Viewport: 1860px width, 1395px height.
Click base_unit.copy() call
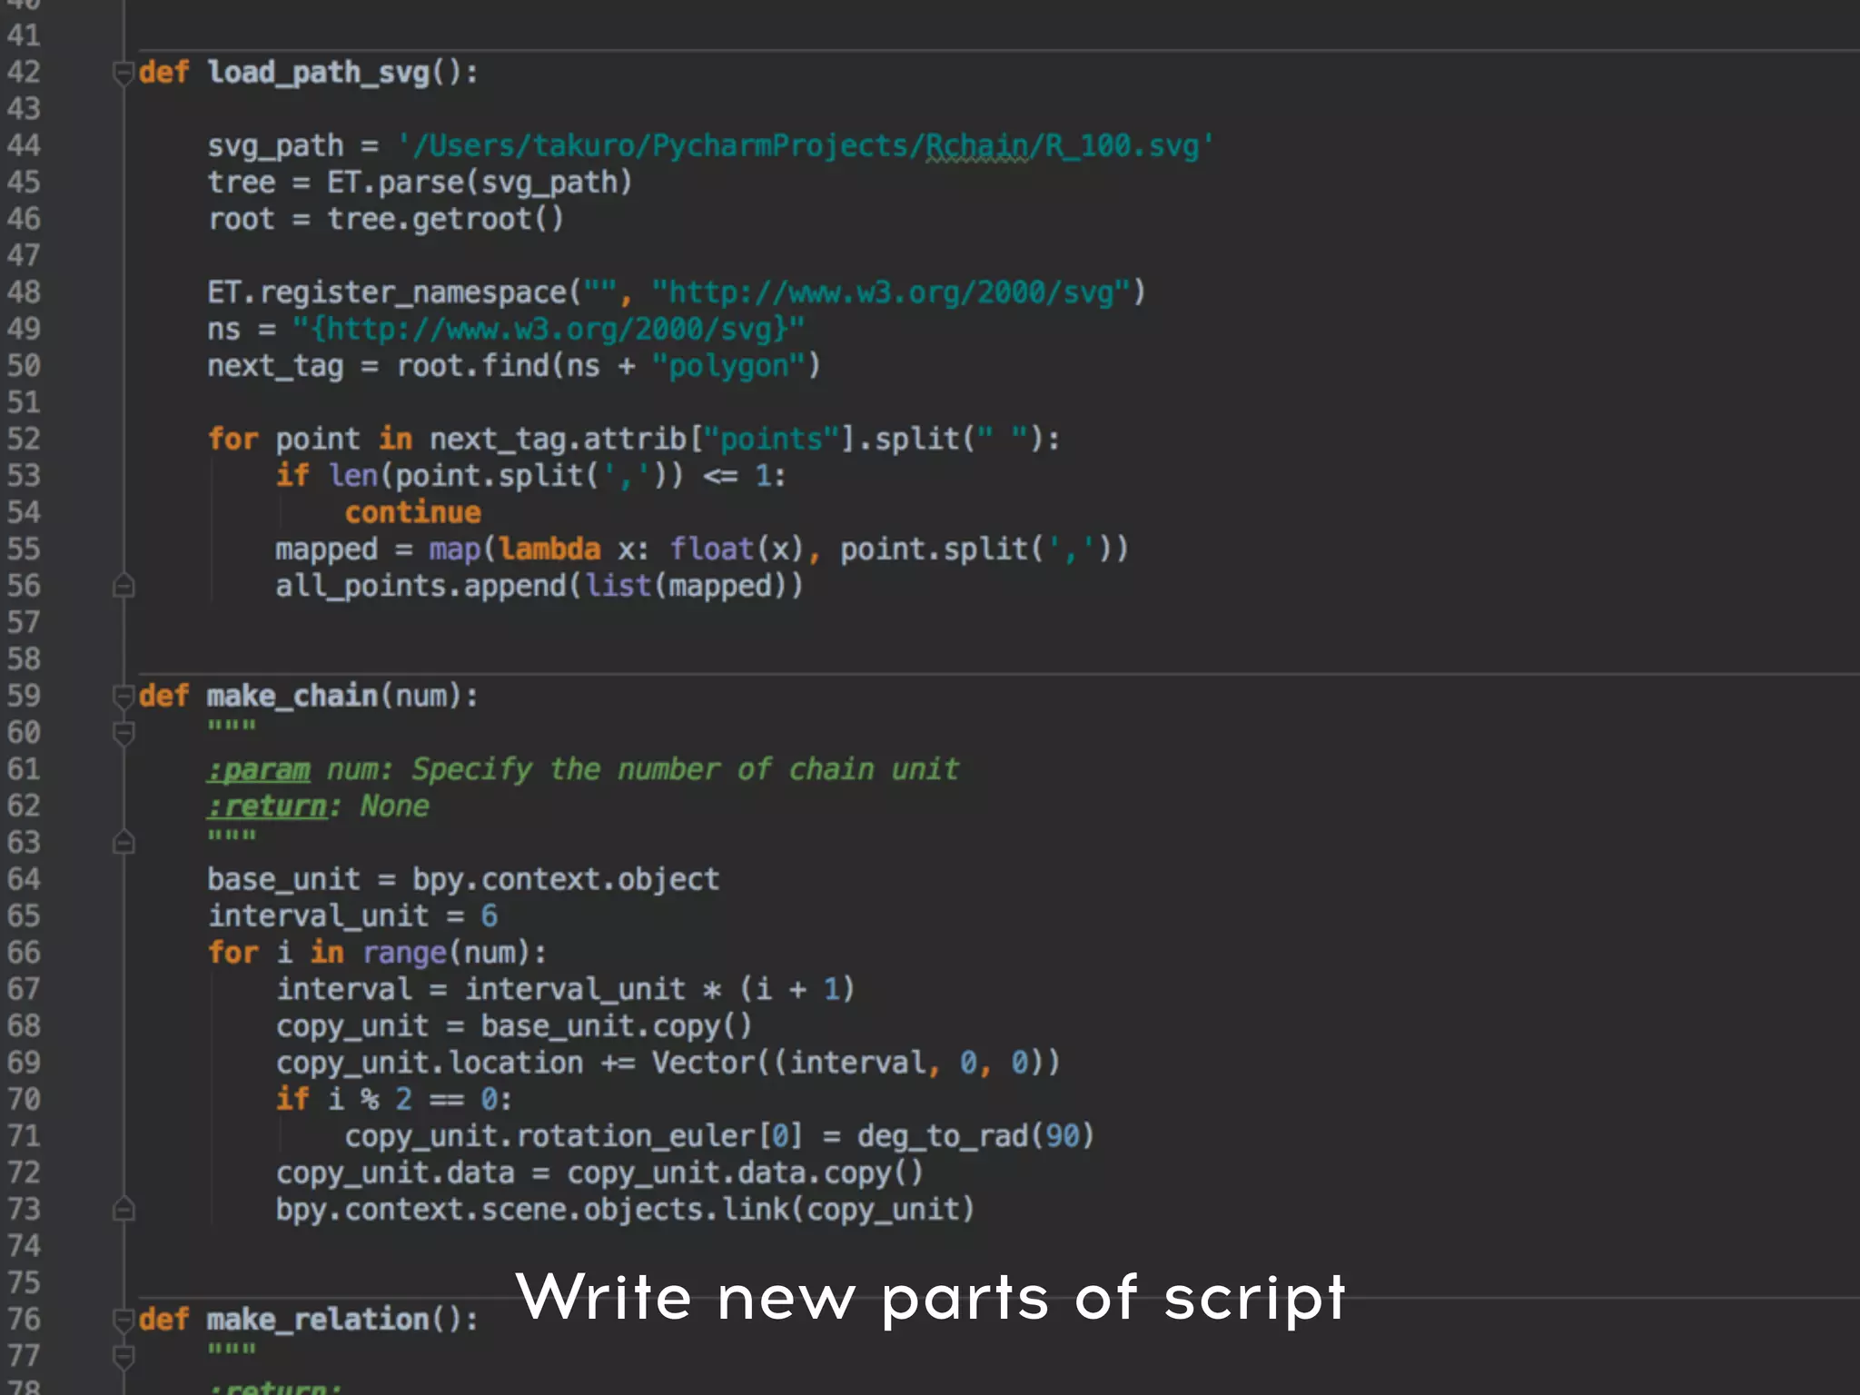tap(617, 1026)
